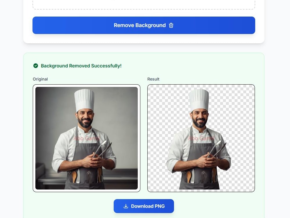290x218 pixels.
Task: Click the Download PNG button
Action: tap(144, 206)
